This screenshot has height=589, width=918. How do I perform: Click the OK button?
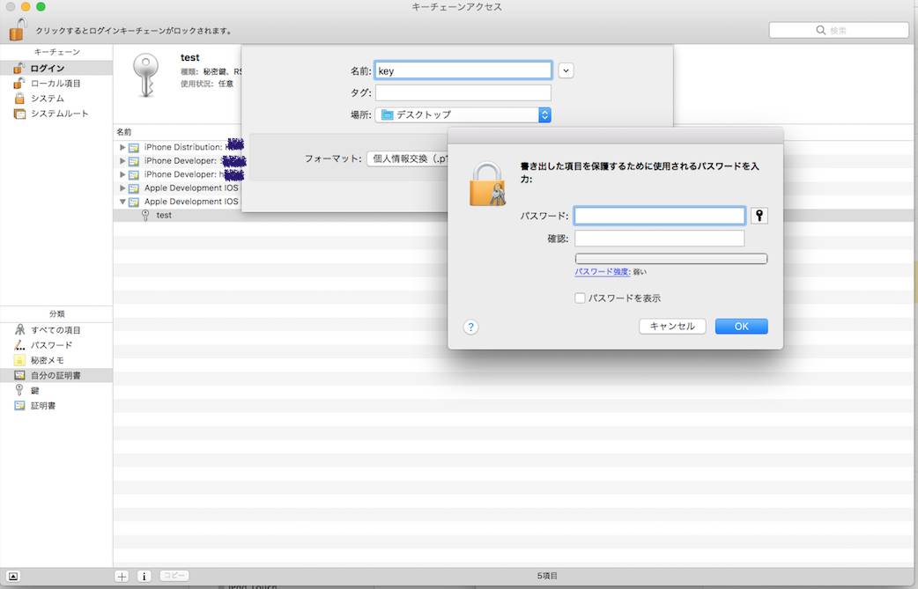(x=741, y=327)
